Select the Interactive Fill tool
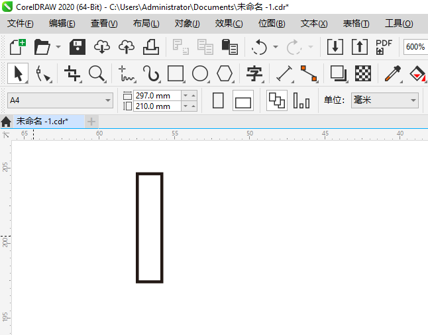This screenshot has height=335, width=428. click(x=417, y=73)
